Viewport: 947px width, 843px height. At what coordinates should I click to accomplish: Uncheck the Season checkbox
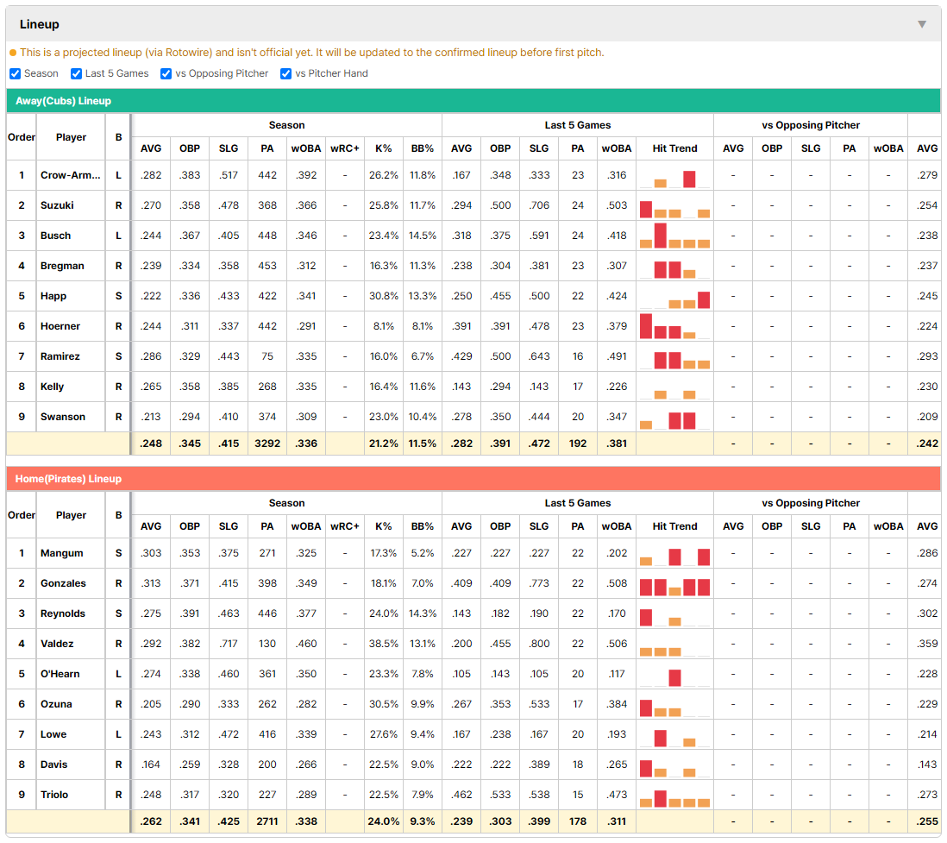tap(16, 73)
